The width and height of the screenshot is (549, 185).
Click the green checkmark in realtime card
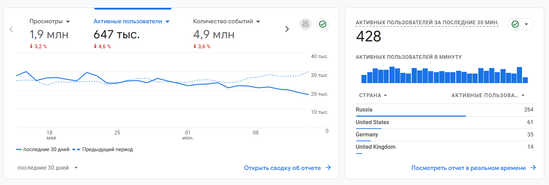tap(515, 24)
